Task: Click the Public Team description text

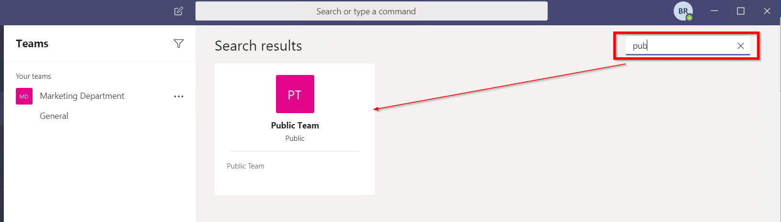Action: click(245, 166)
